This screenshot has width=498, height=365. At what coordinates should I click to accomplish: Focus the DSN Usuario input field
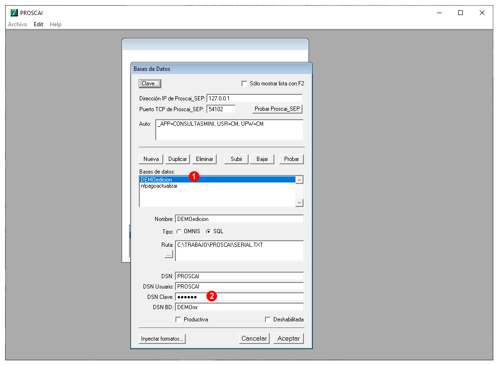pos(240,287)
